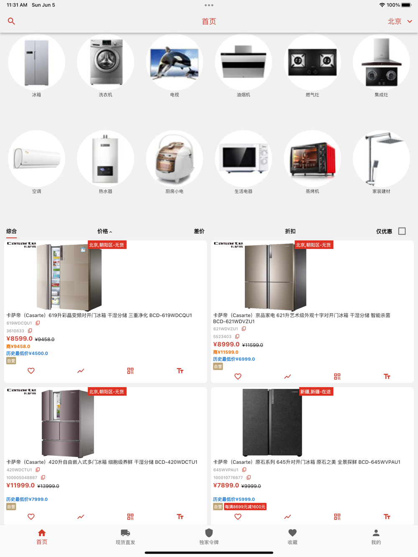Open the 收藏 tab
Screen dimensions: 418x557
(293, 537)
